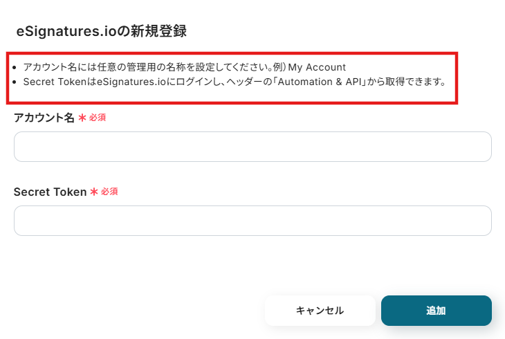505x339 pixels.
Task: Click the eSignatures.ioの新規登録 heading
Action: tap(102, 31)
